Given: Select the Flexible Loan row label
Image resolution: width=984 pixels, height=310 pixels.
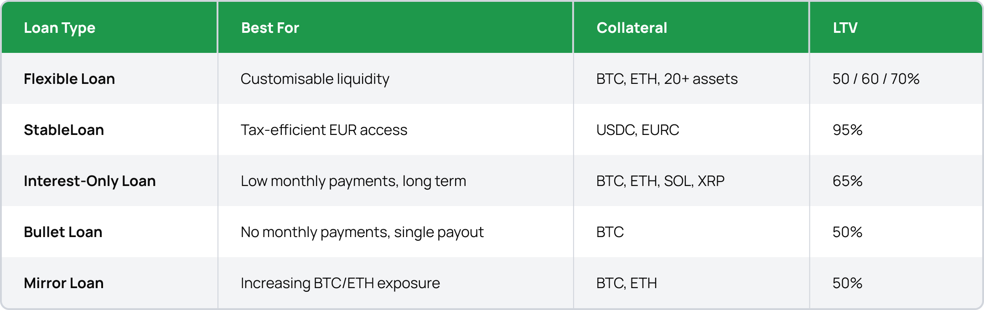Looking at the screenshot, I should point(69,79).
